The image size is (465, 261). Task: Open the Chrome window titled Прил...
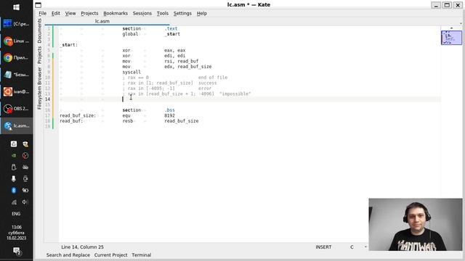coord(16,58)
